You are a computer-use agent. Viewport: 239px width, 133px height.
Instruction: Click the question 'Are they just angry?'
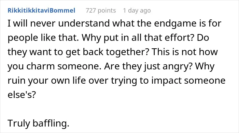point(149,66)
